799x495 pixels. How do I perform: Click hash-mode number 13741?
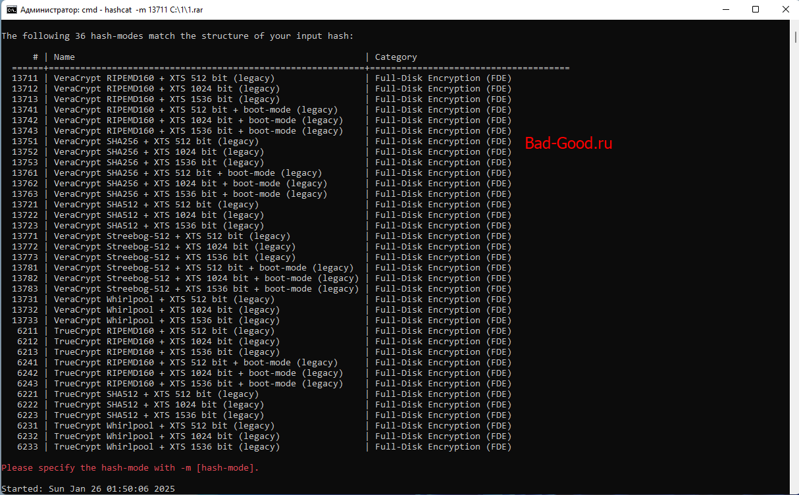(25, 110)
